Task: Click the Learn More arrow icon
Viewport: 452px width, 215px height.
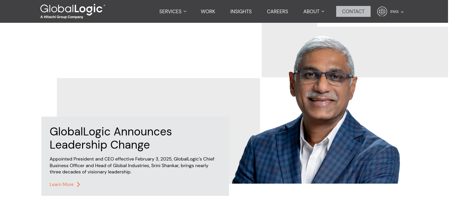Action: pyautogui.click(x=78, y=184)
